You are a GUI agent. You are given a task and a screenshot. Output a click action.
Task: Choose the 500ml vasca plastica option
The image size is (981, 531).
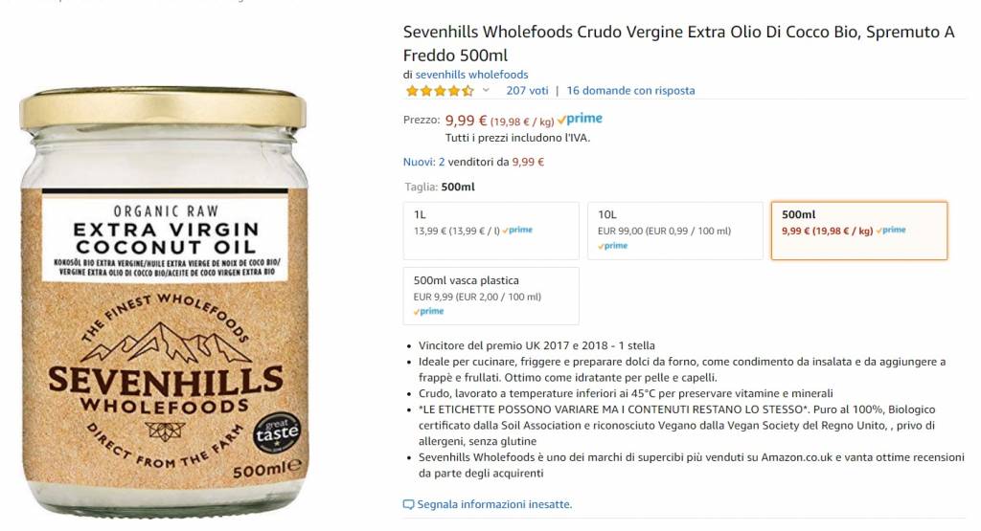click(491, 296)
